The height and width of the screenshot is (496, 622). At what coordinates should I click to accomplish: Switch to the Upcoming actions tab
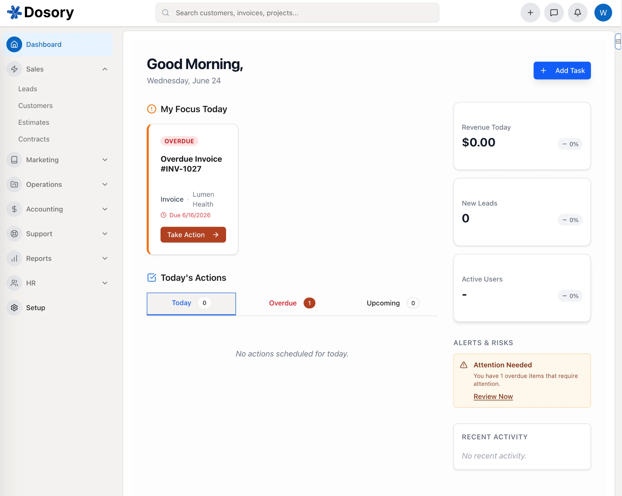(x=393, y=303)
